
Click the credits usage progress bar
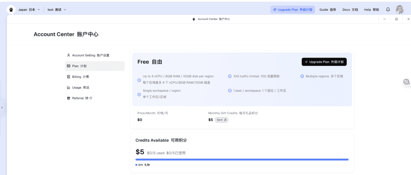coord(242,159)
